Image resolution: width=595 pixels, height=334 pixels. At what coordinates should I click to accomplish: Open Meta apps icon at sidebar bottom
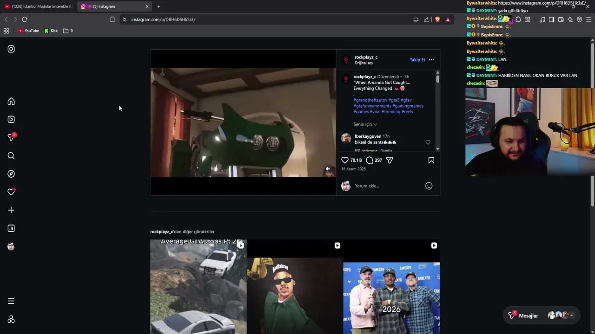[x=11, y=319]
